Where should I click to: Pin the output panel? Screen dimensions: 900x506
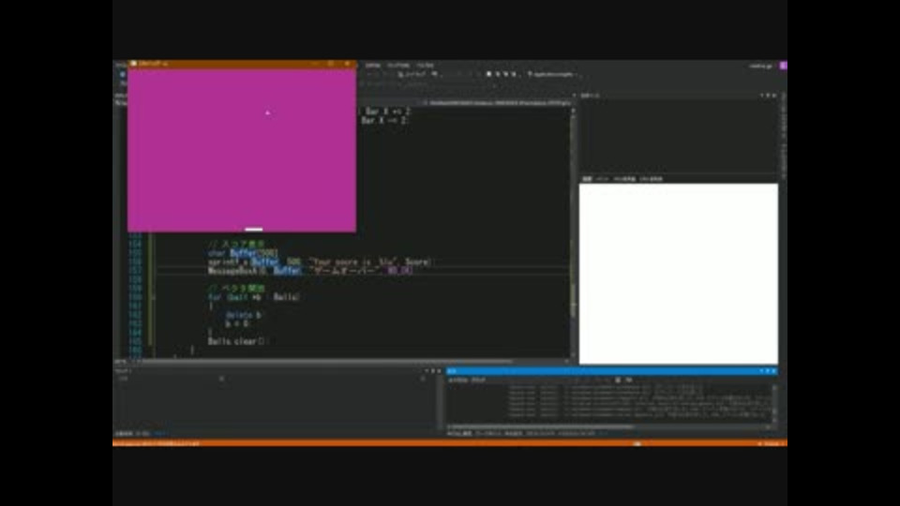tap(768, 371)
